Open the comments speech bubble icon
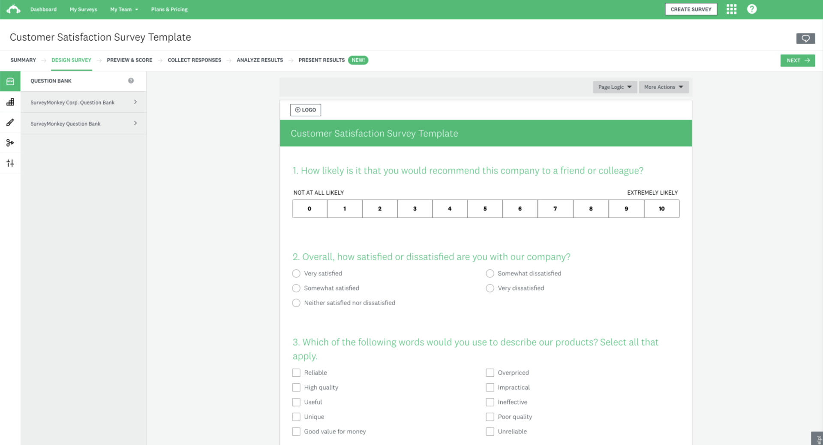This screenshot has width=823, height=445. (x=805, y=39)
